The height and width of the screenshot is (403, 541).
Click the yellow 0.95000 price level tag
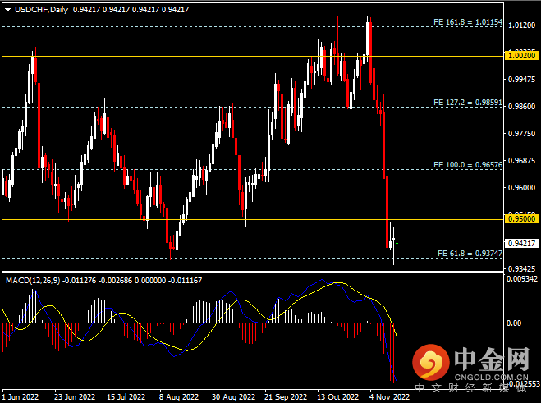[521, 218]
